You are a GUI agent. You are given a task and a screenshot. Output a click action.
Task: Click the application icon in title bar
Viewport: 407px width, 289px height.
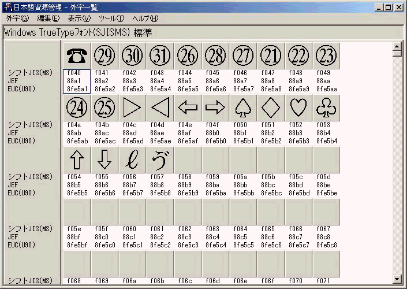[8, 8]
